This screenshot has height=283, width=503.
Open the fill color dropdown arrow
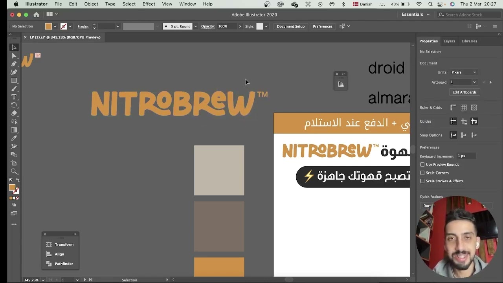55,26
